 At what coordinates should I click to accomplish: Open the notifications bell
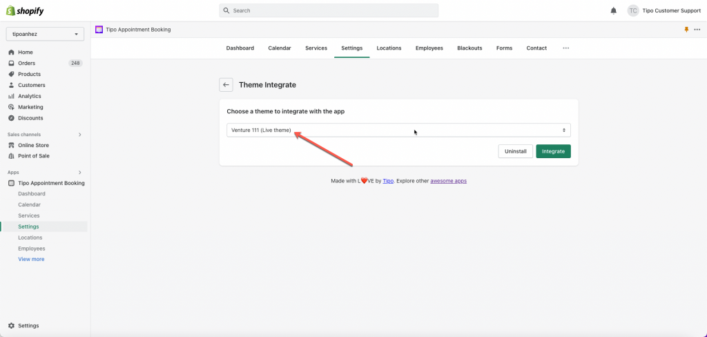613,11
